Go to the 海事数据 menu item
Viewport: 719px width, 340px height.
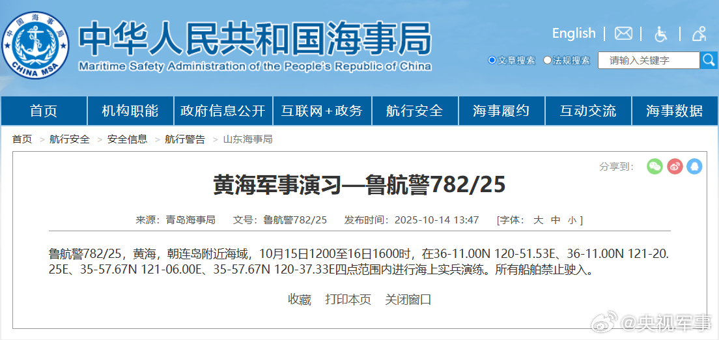674,111
